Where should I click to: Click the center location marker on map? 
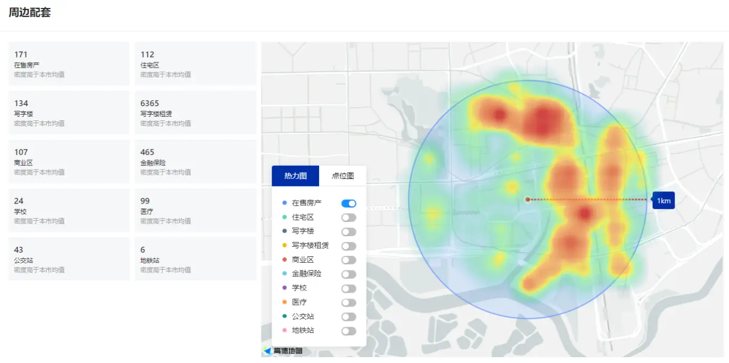(527, 200)
